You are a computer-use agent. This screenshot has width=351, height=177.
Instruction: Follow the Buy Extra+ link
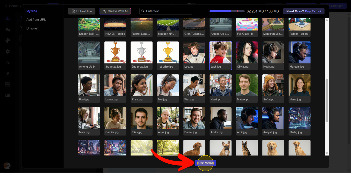313,11
